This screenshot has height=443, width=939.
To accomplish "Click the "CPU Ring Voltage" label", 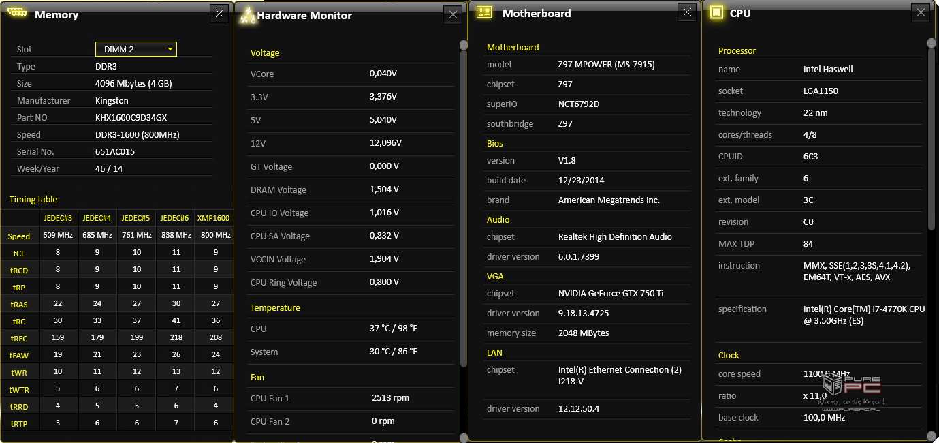I will pos(284,282).
